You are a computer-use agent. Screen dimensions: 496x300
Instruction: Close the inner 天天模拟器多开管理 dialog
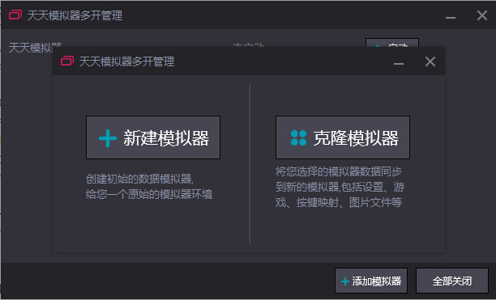430,61
